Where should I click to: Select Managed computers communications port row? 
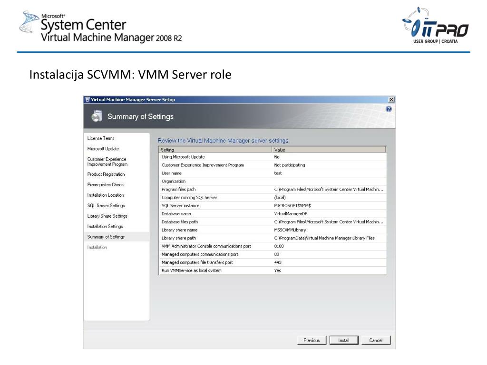point(273,254)
